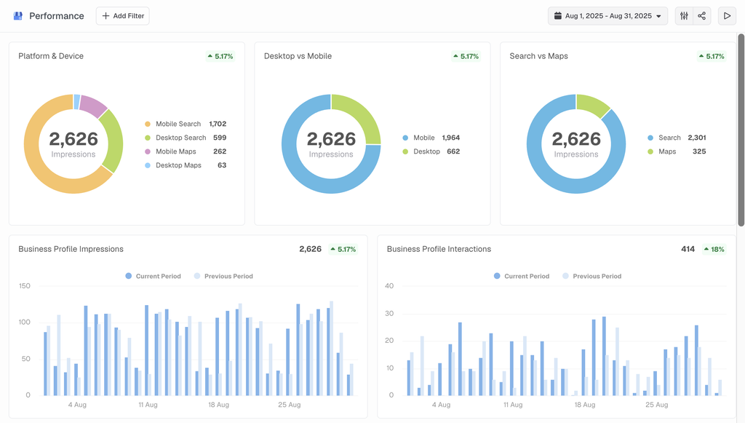745x423 pixels.
Task: Click the orange Mobile Search donut segment
Action: (x=36, y=164)
